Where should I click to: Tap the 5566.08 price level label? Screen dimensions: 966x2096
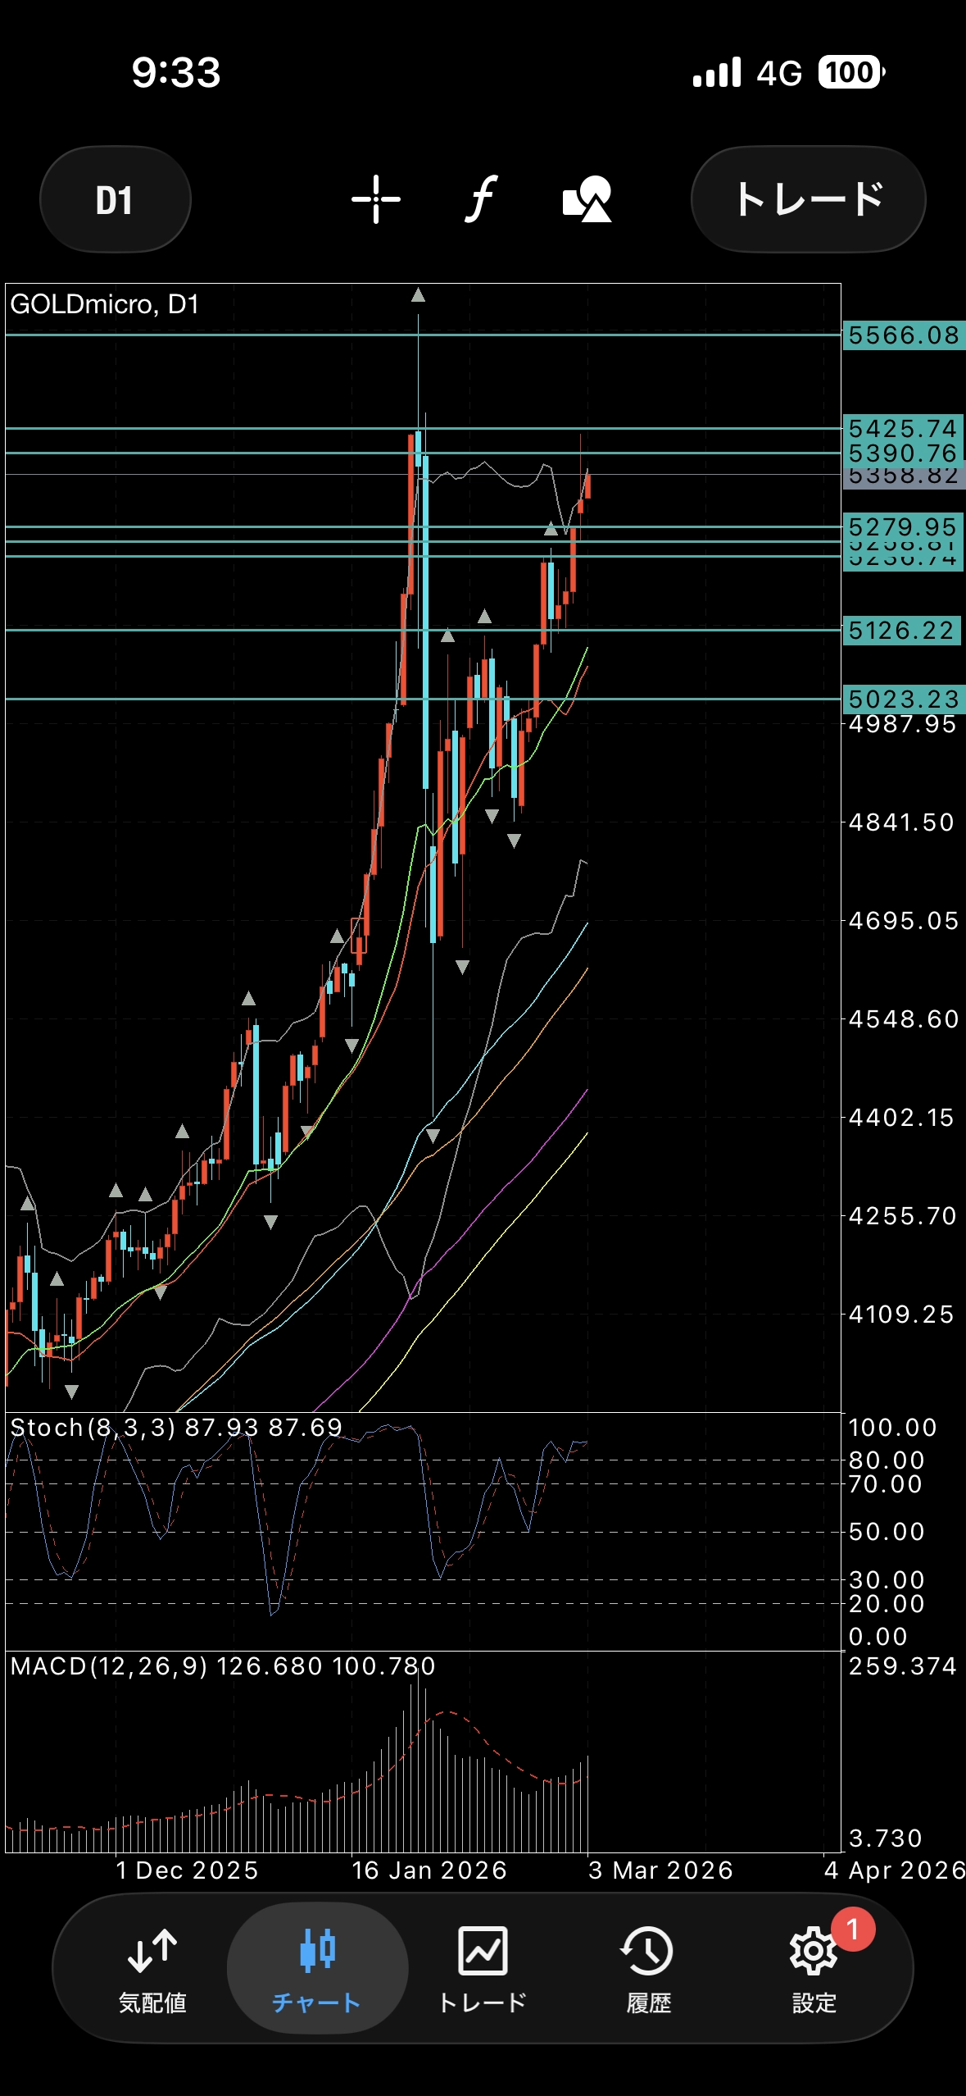click(x=903, y=335)
